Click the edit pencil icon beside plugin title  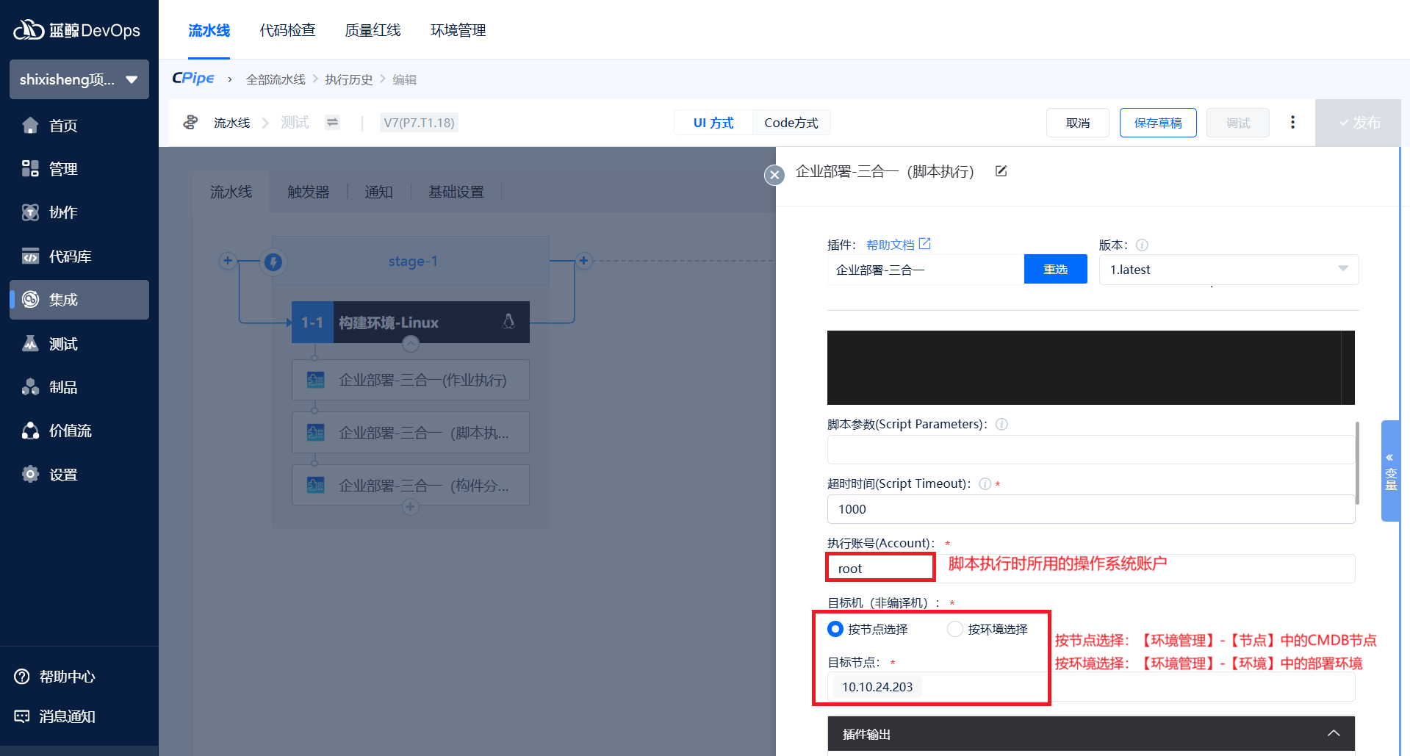point(1001,171)
